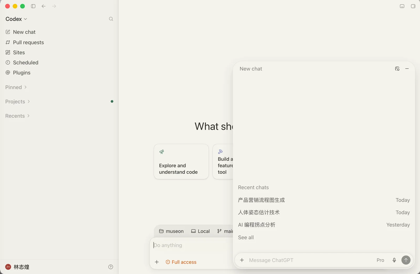Image resolution: width=420 pixels, height=274 pixels.
Task: Start voice dictation microphone
Action: [394, 260]
